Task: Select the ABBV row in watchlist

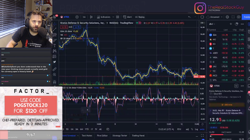Action: 227,53
